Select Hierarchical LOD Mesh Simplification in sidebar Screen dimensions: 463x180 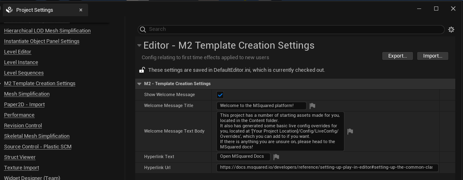(47, 31)
